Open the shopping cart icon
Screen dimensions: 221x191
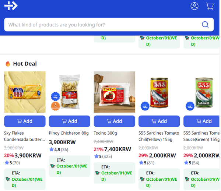pos(210,6)
